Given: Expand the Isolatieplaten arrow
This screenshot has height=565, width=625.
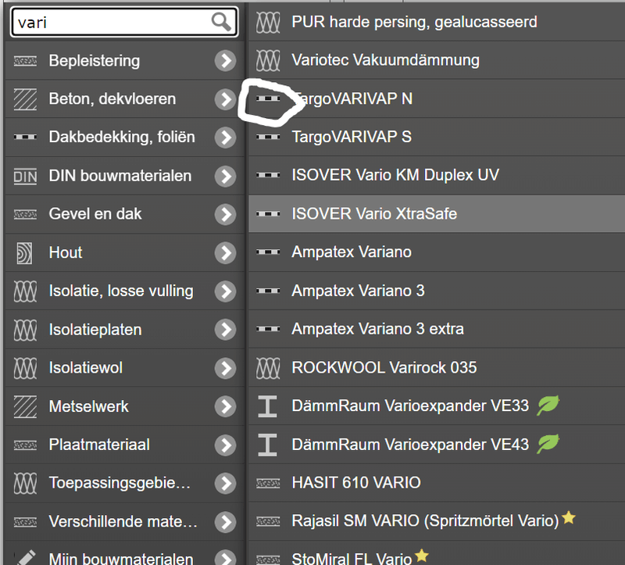Looking at the screenshot, I should point(225,330).
